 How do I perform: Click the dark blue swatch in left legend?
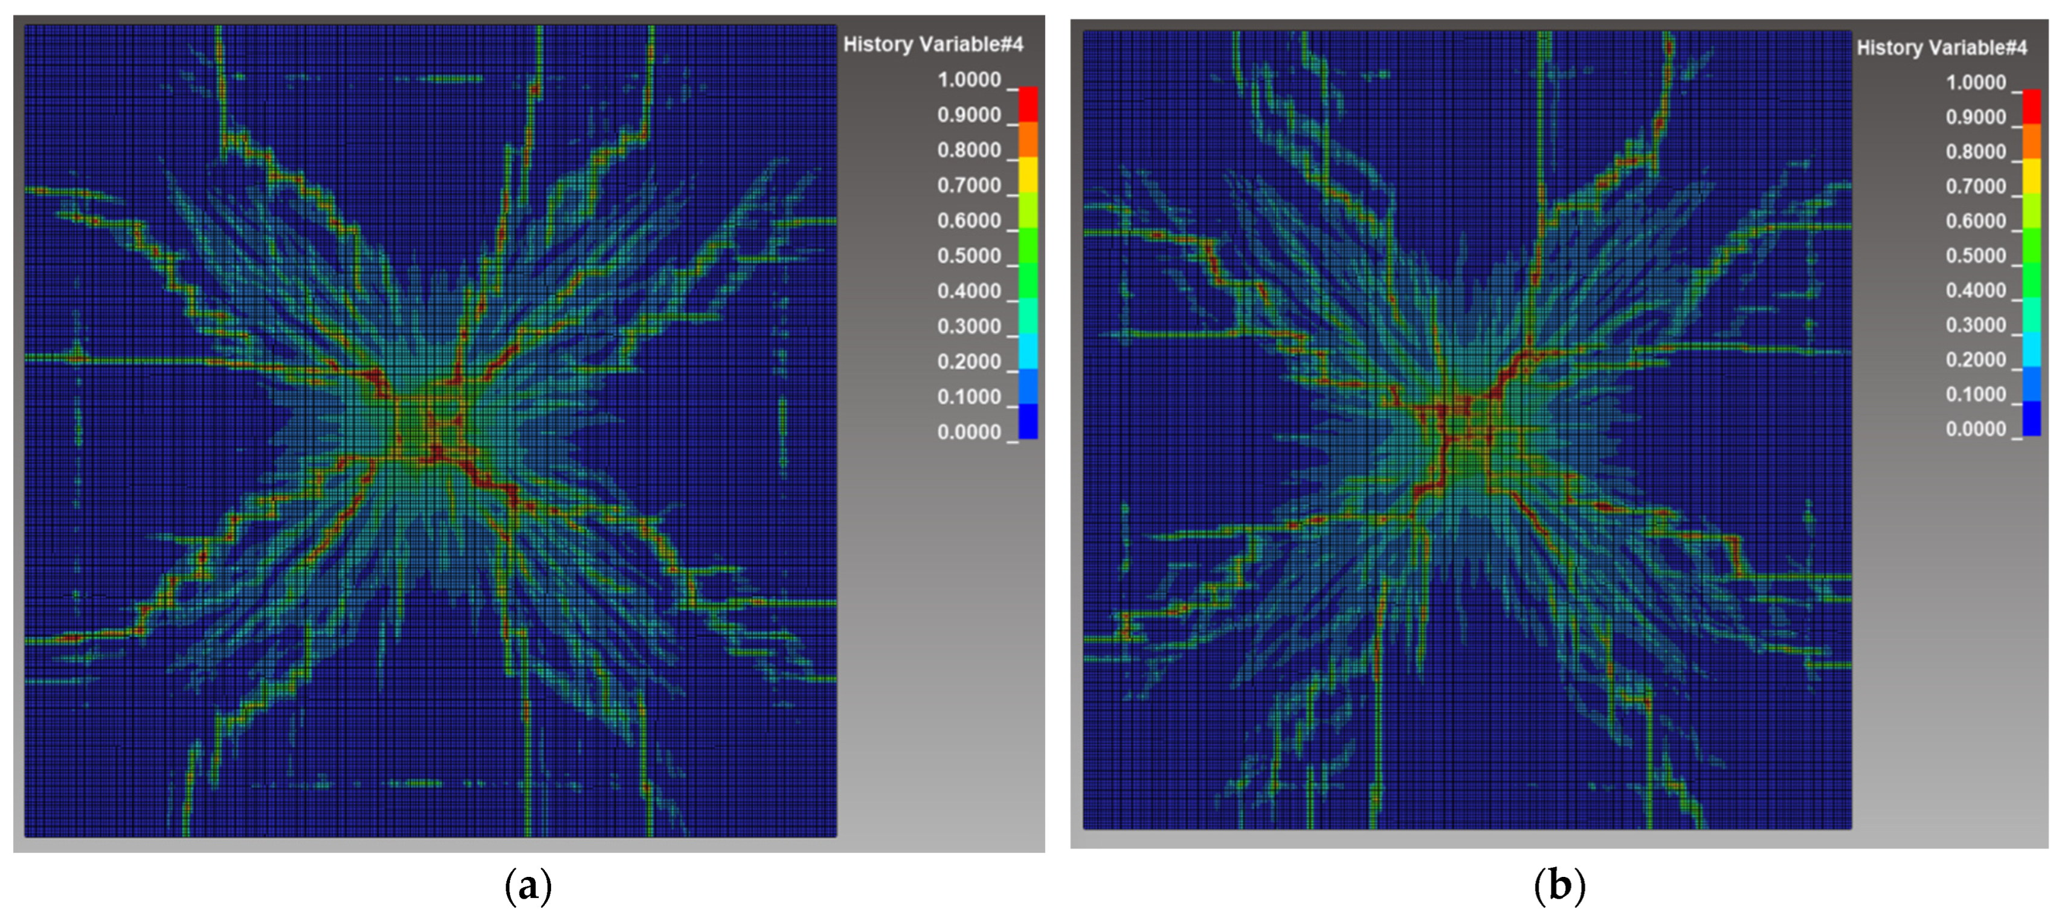tap(1028, 421)
